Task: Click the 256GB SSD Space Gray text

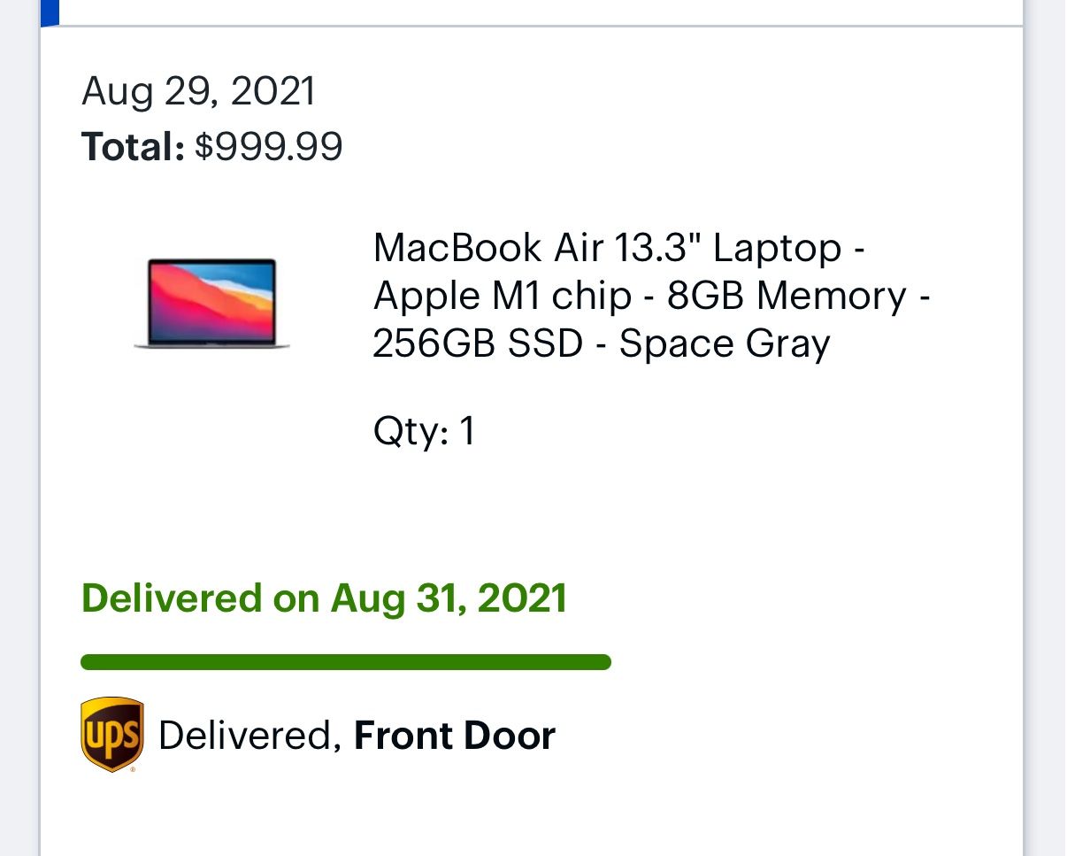Action: pyautogui.click(x=601, y=343)
